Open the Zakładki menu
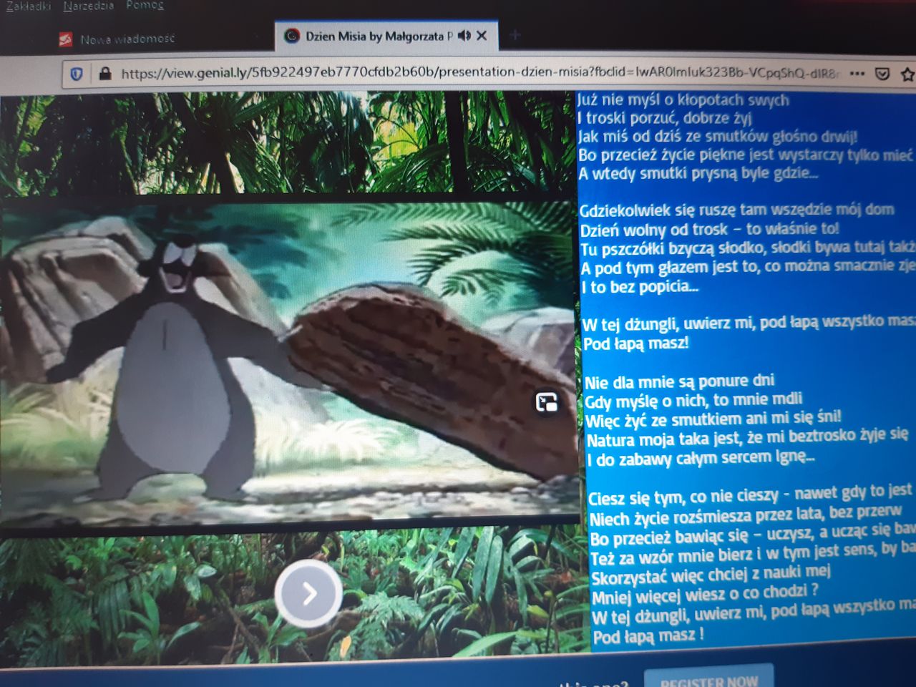 click(x=29, y=6)
